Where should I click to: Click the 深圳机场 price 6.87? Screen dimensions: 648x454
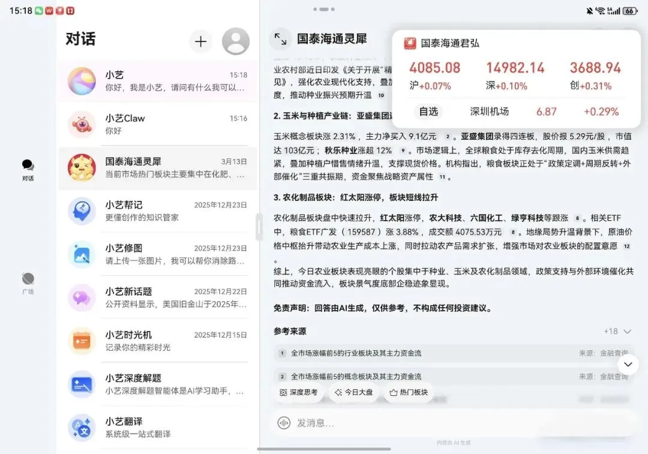[547, 112]
